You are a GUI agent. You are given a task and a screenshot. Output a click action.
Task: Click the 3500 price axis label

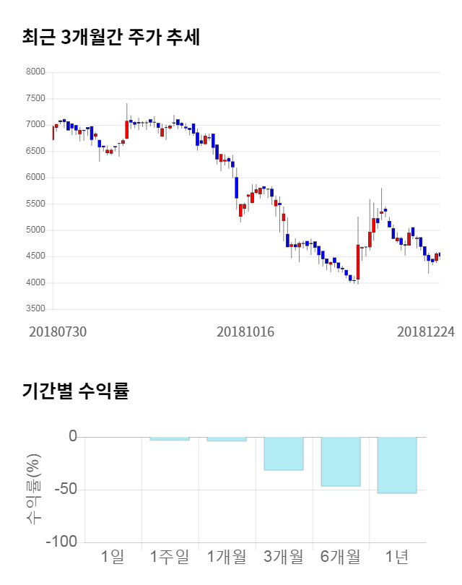[35, 309]
